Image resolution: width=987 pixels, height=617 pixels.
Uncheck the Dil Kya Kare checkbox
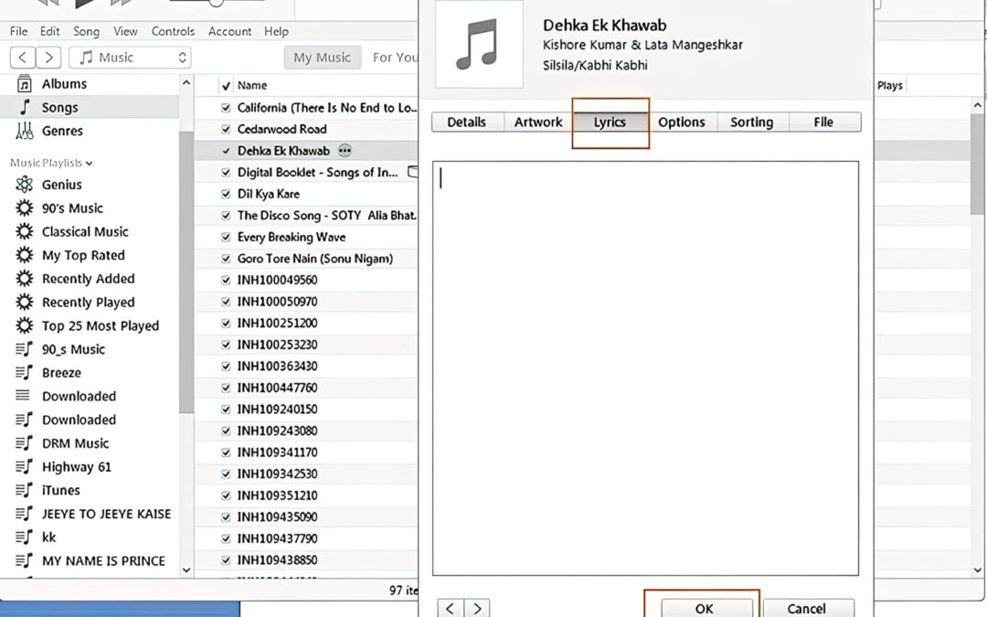click(x=226, y=194)
